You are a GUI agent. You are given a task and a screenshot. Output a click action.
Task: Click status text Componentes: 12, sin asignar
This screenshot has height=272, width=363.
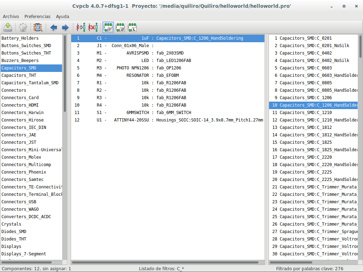click(37, 269)
